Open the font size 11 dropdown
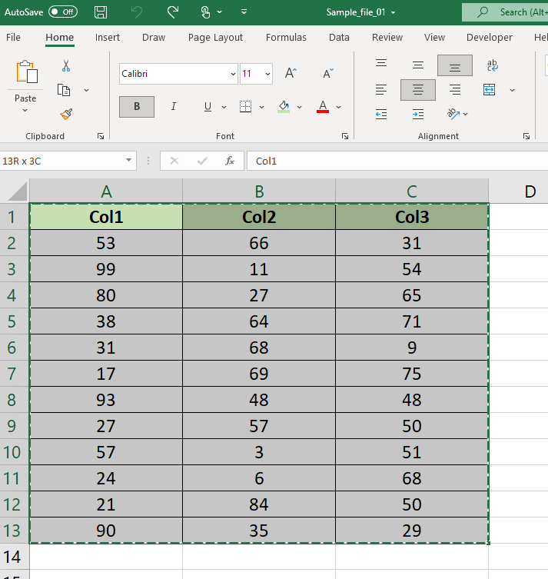The width and height of the screenshot is (548, 579). click(x=267, y=74)
